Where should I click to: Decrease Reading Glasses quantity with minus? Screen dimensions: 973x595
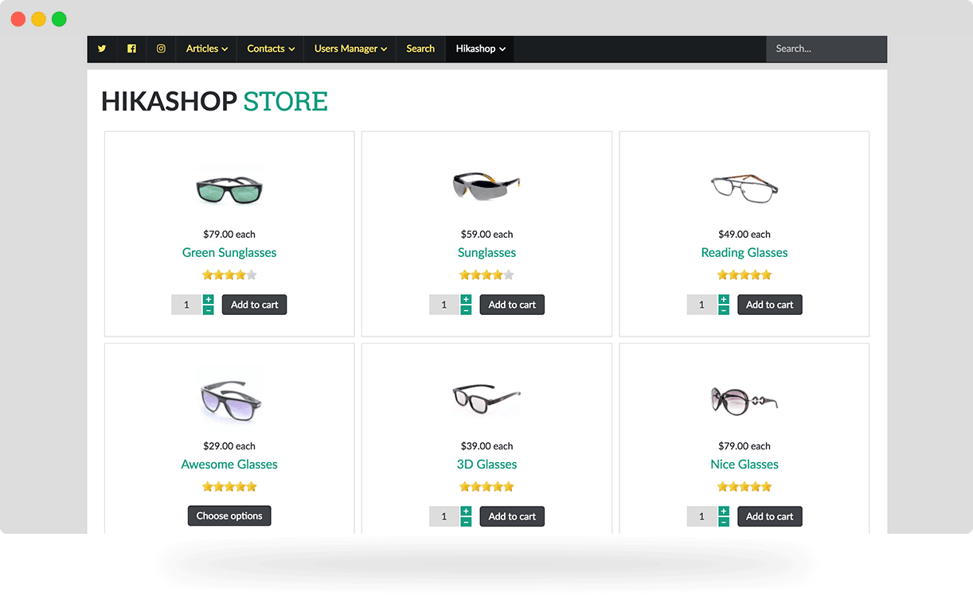click(724, 310)
